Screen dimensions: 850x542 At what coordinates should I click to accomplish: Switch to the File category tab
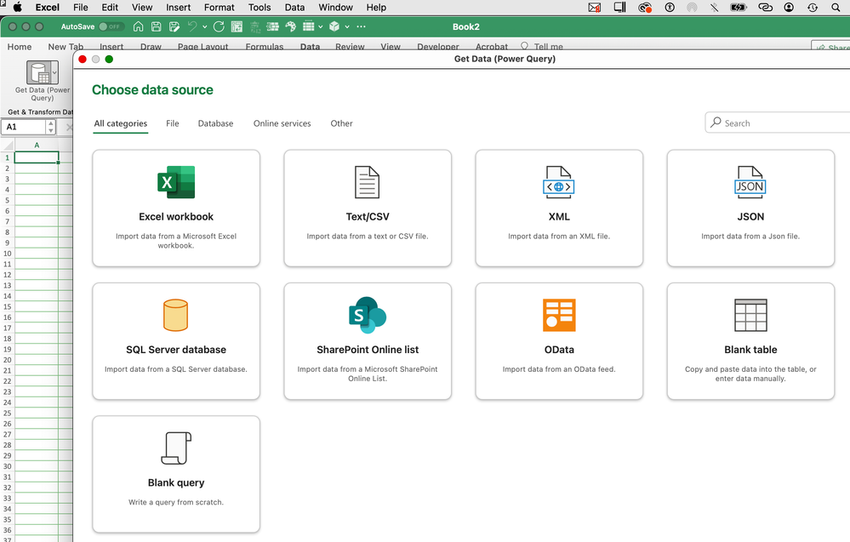point(173,123)
